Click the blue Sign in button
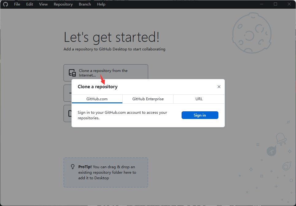Image resolution: width=296 pixels, height=206 pixels. pos(200,115)
